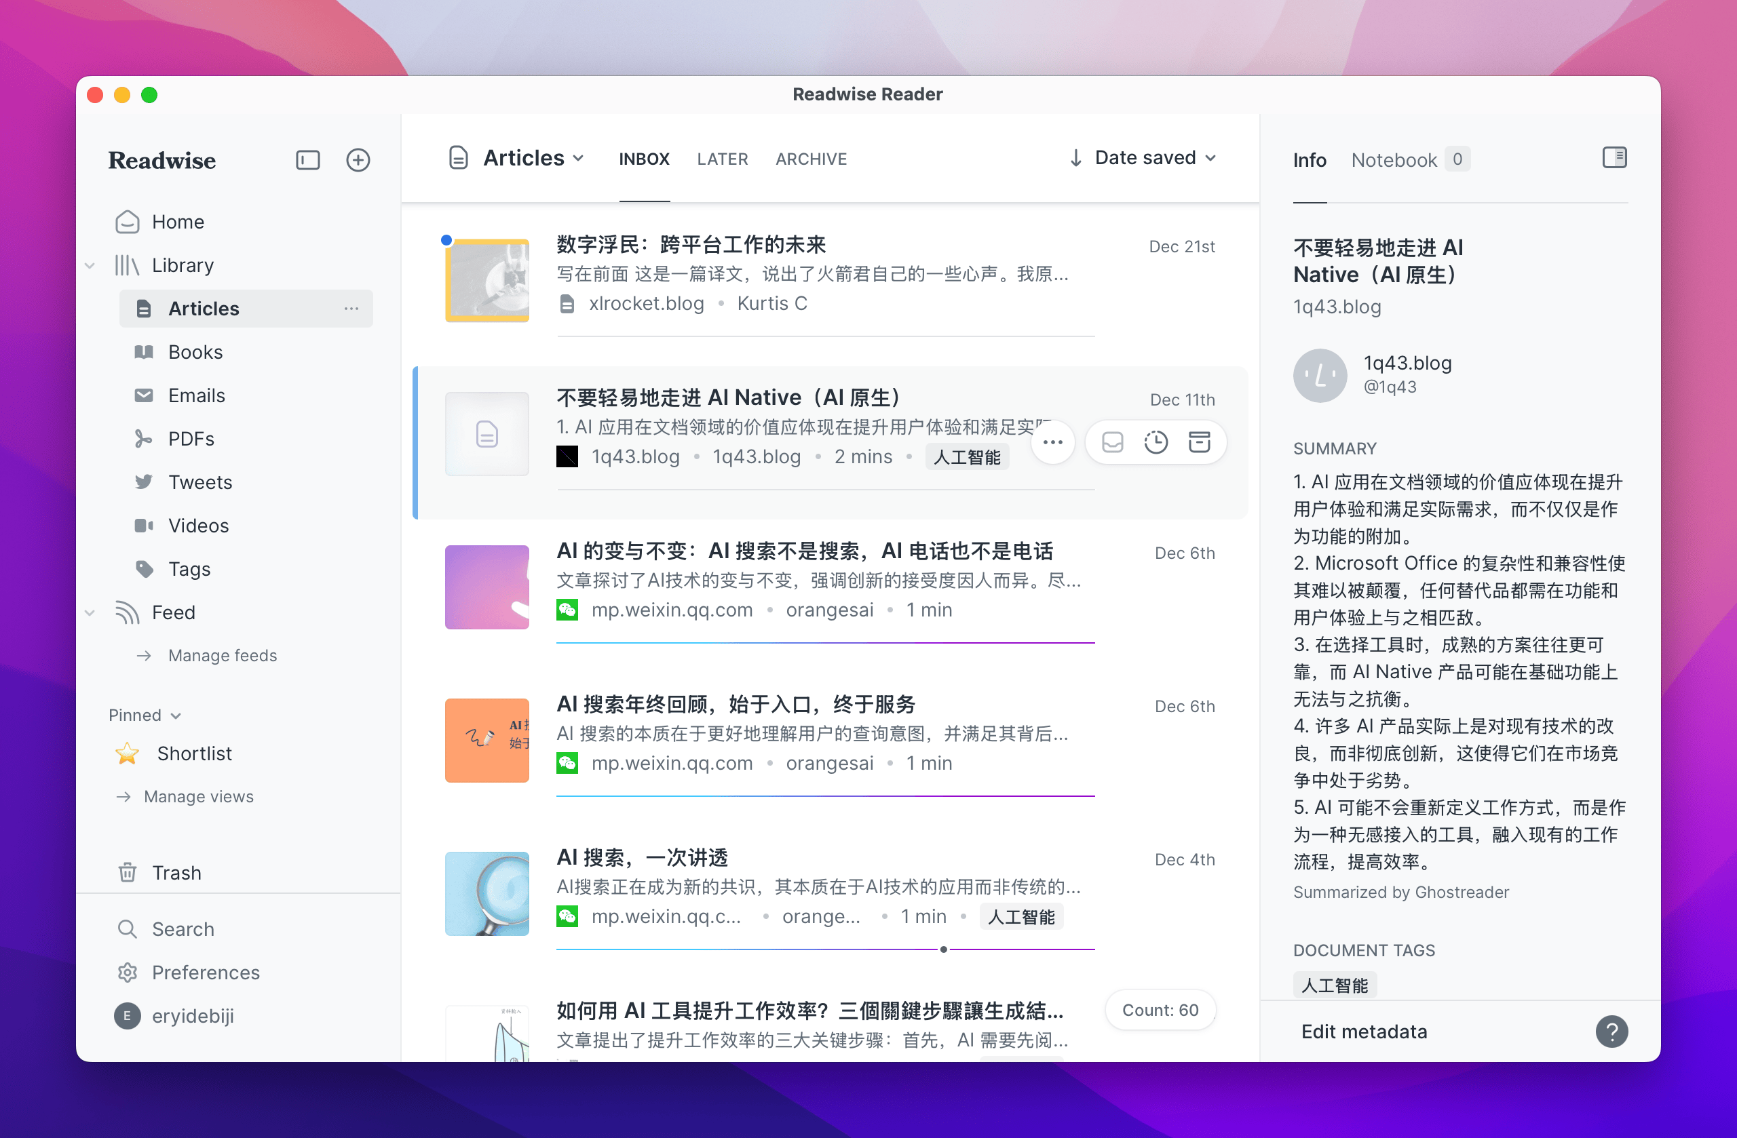1737x1138 pixels.
Task: Open the Manage views link
Action: point(199,797)
